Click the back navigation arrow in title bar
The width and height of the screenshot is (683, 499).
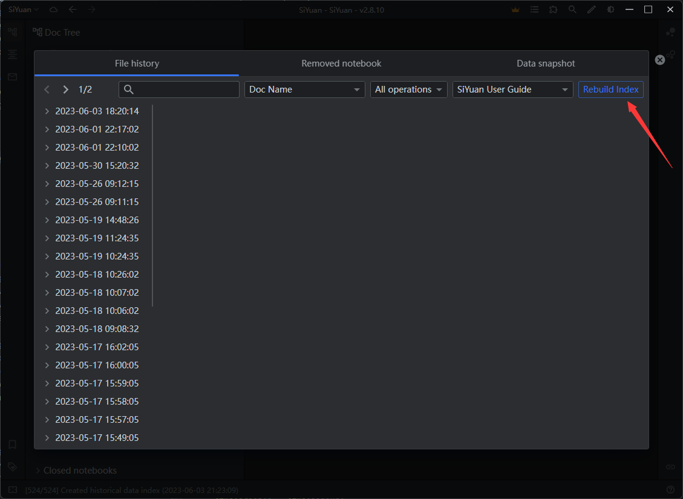[x=73, y=10]
